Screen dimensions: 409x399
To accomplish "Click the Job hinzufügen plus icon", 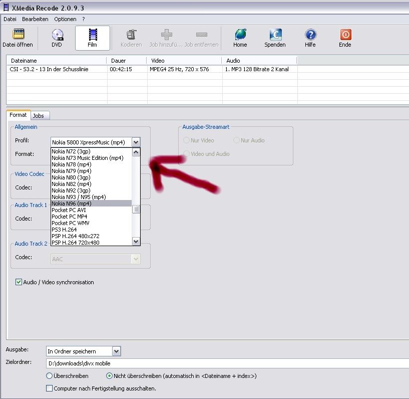I will pos(166,35).
